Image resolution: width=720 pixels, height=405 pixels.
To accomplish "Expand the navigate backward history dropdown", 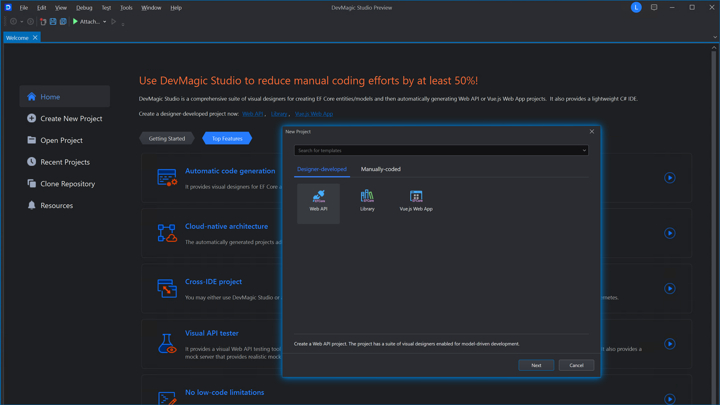I will (x=22, y=22).
